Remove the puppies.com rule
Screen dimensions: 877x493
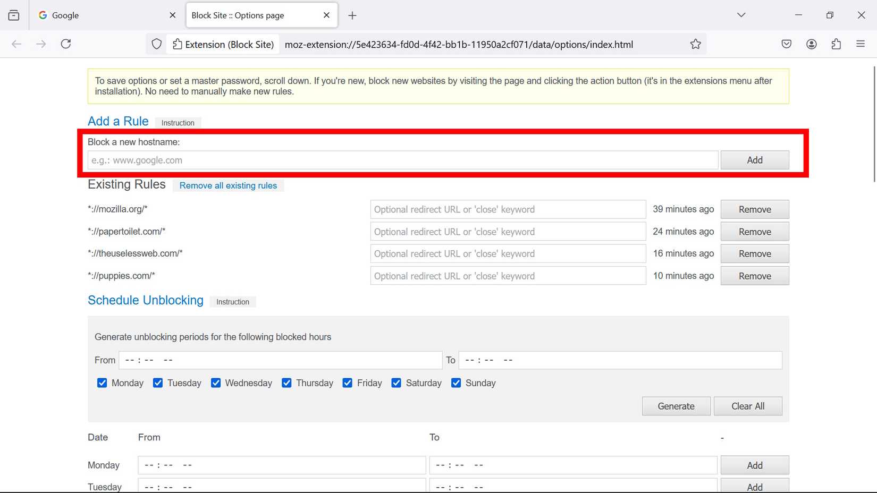point(755,276)
